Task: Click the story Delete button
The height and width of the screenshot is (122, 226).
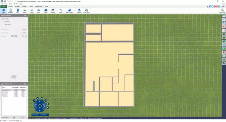Action: coord(22,118)
